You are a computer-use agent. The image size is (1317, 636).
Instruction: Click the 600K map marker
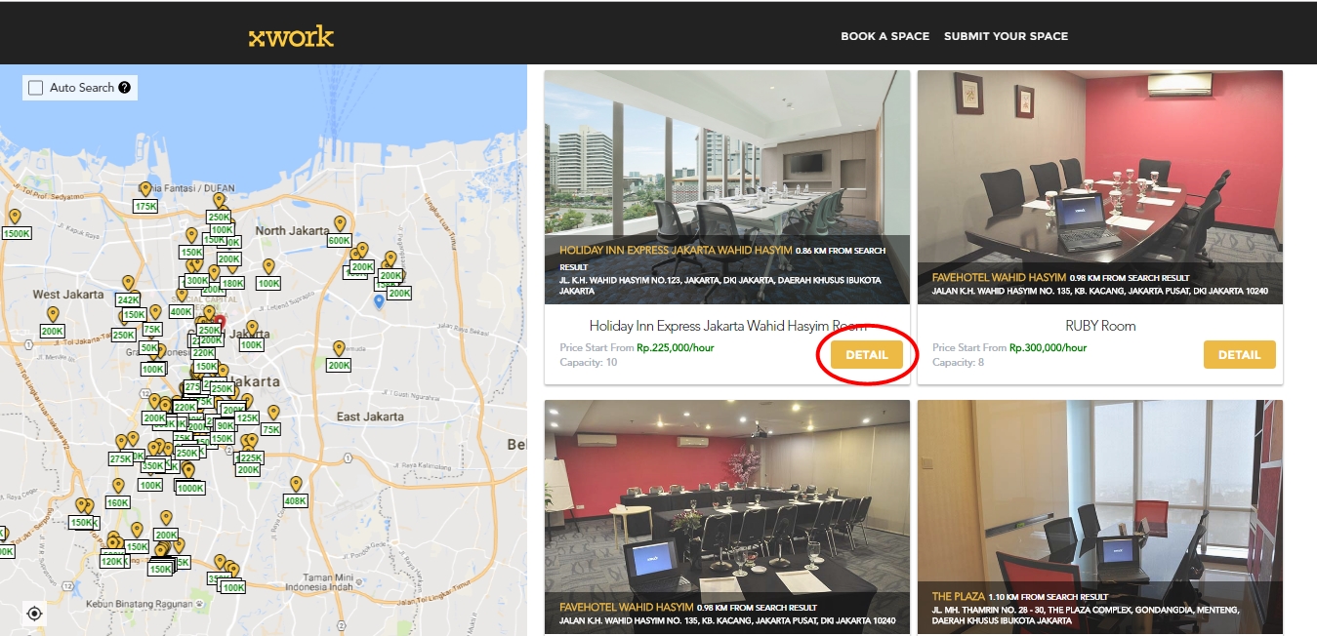click(339, 240)
